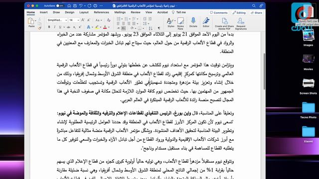Open the Xiaomi desktop folder
The image size is (319, 179).
click(308, 134)
